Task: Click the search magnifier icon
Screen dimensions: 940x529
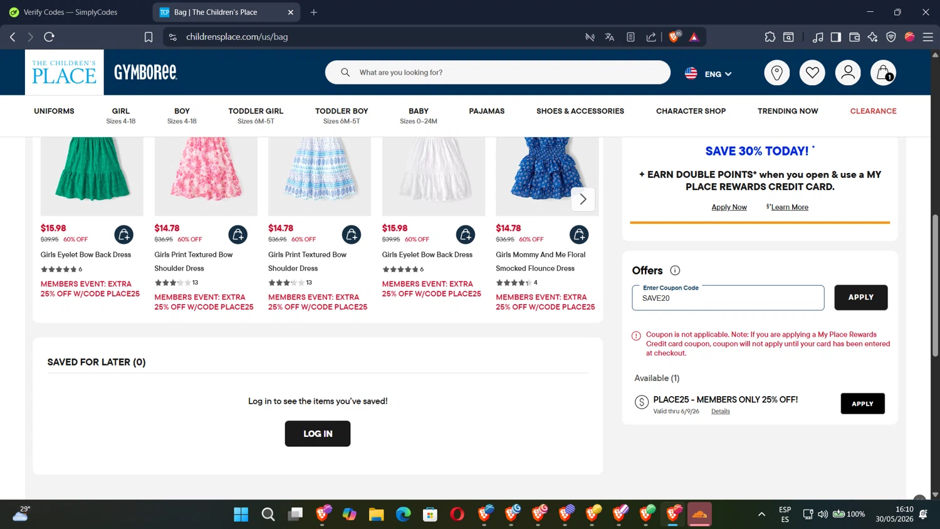Action: 345,73
